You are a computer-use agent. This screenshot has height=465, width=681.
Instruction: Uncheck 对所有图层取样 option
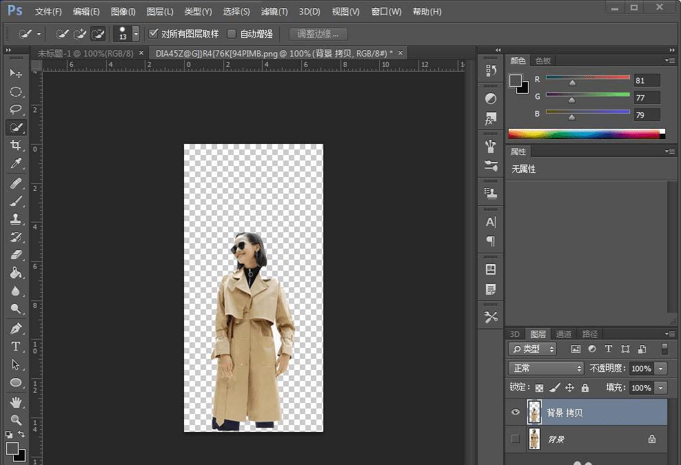click(154, 34)
